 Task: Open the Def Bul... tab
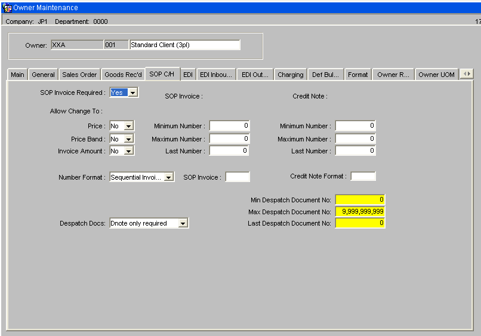(x=325, y=75)
